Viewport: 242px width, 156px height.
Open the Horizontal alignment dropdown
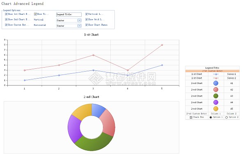[79, 26]
